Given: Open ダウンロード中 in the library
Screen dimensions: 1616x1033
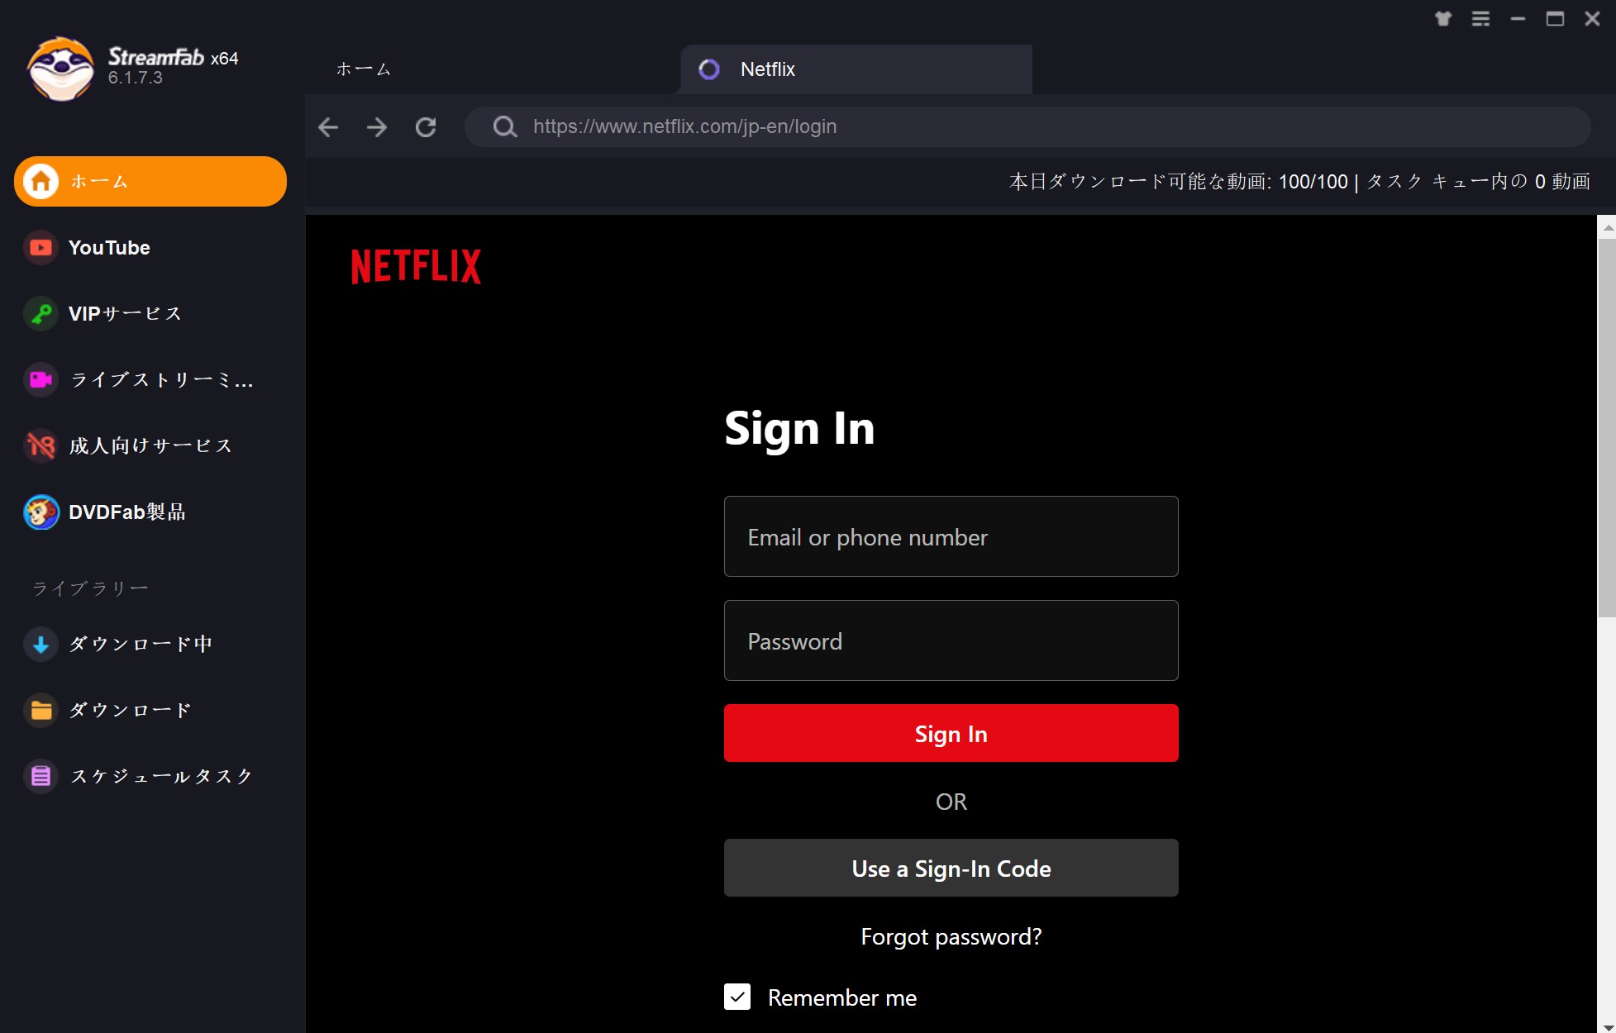Looking at the screenshot, I should [x=150, y=644].
